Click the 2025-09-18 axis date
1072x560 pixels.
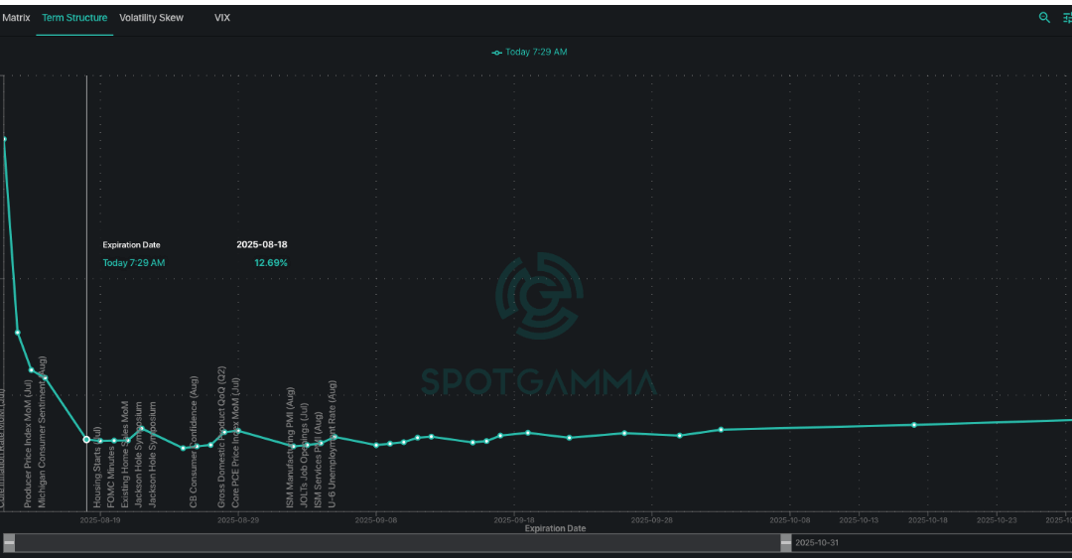(x=514, y=520)
